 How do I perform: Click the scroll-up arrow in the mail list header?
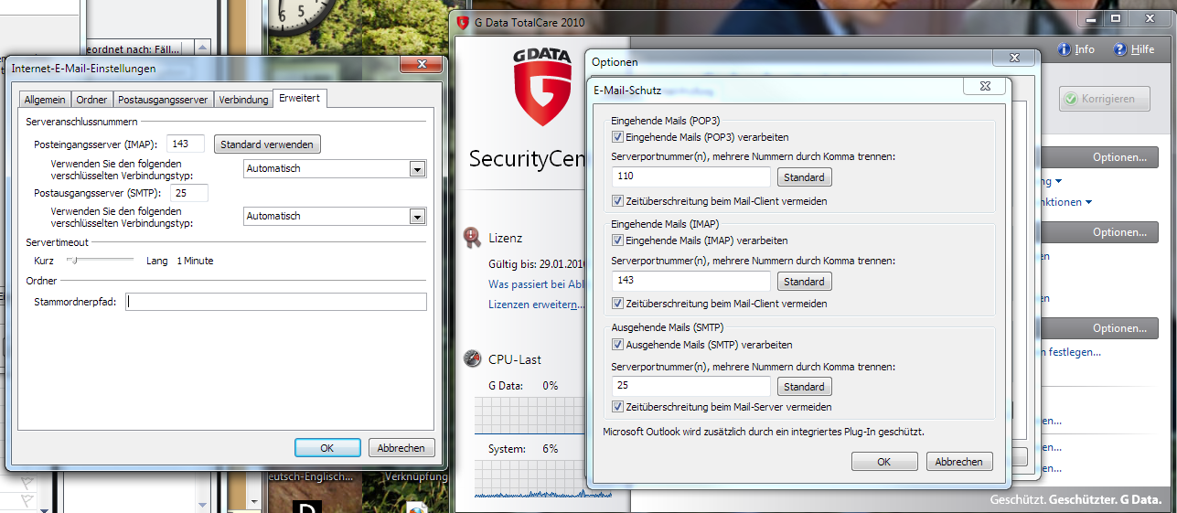202,48
